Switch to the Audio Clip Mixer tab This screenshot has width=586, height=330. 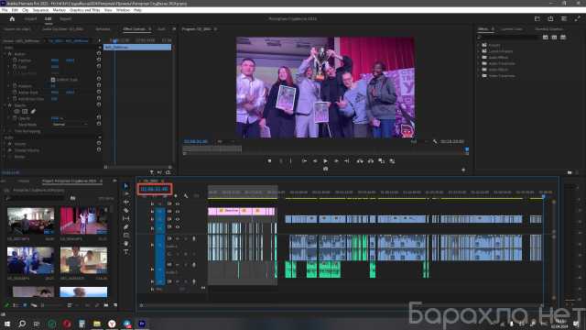point(63,28)
